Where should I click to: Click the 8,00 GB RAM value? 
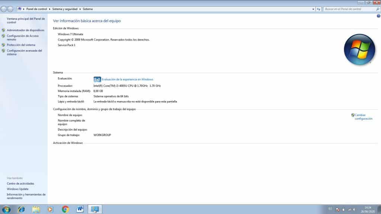click(98, 91)
